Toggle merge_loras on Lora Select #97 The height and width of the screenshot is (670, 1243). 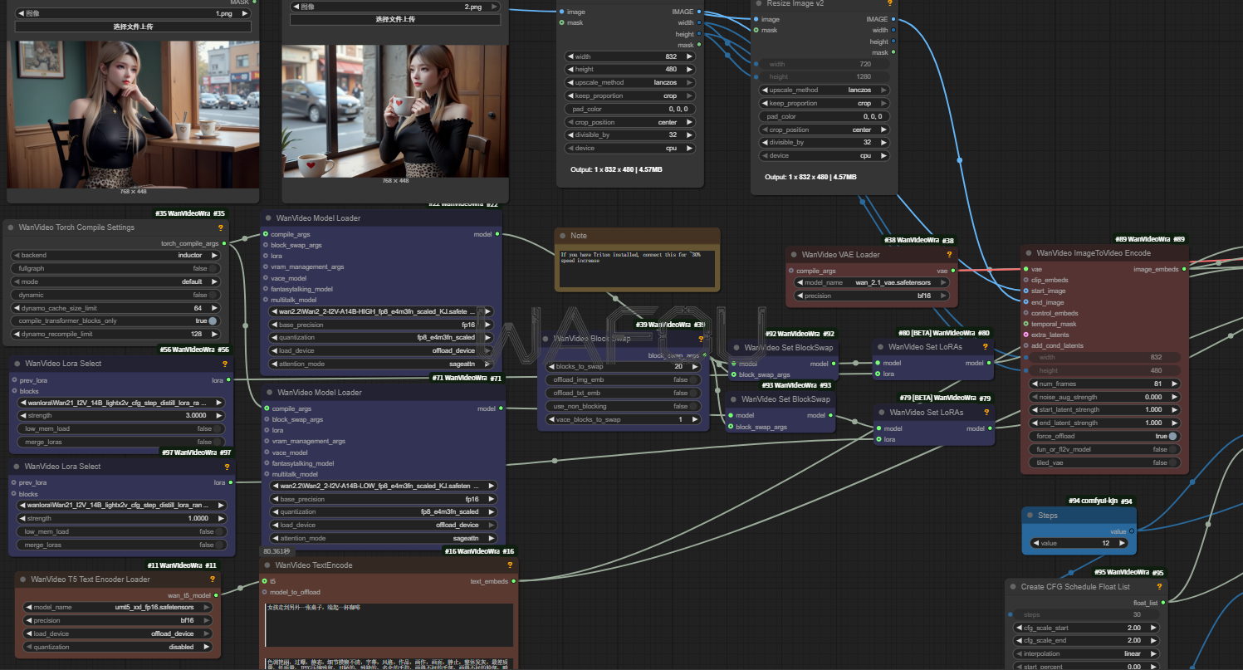click(218, 545)
